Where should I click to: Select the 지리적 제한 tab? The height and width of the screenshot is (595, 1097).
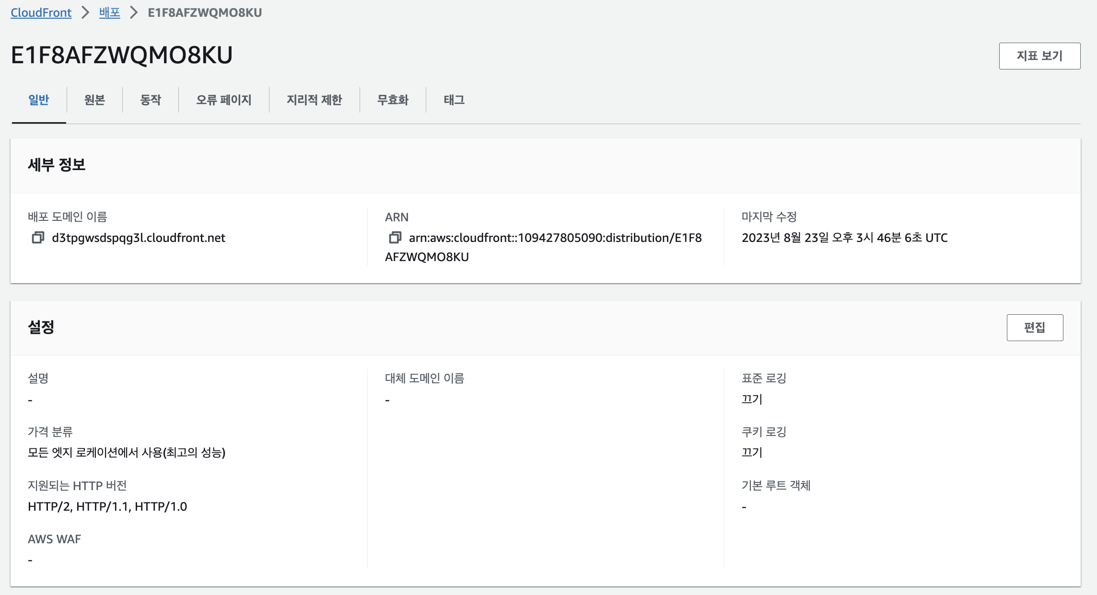[x=315, y=100]
